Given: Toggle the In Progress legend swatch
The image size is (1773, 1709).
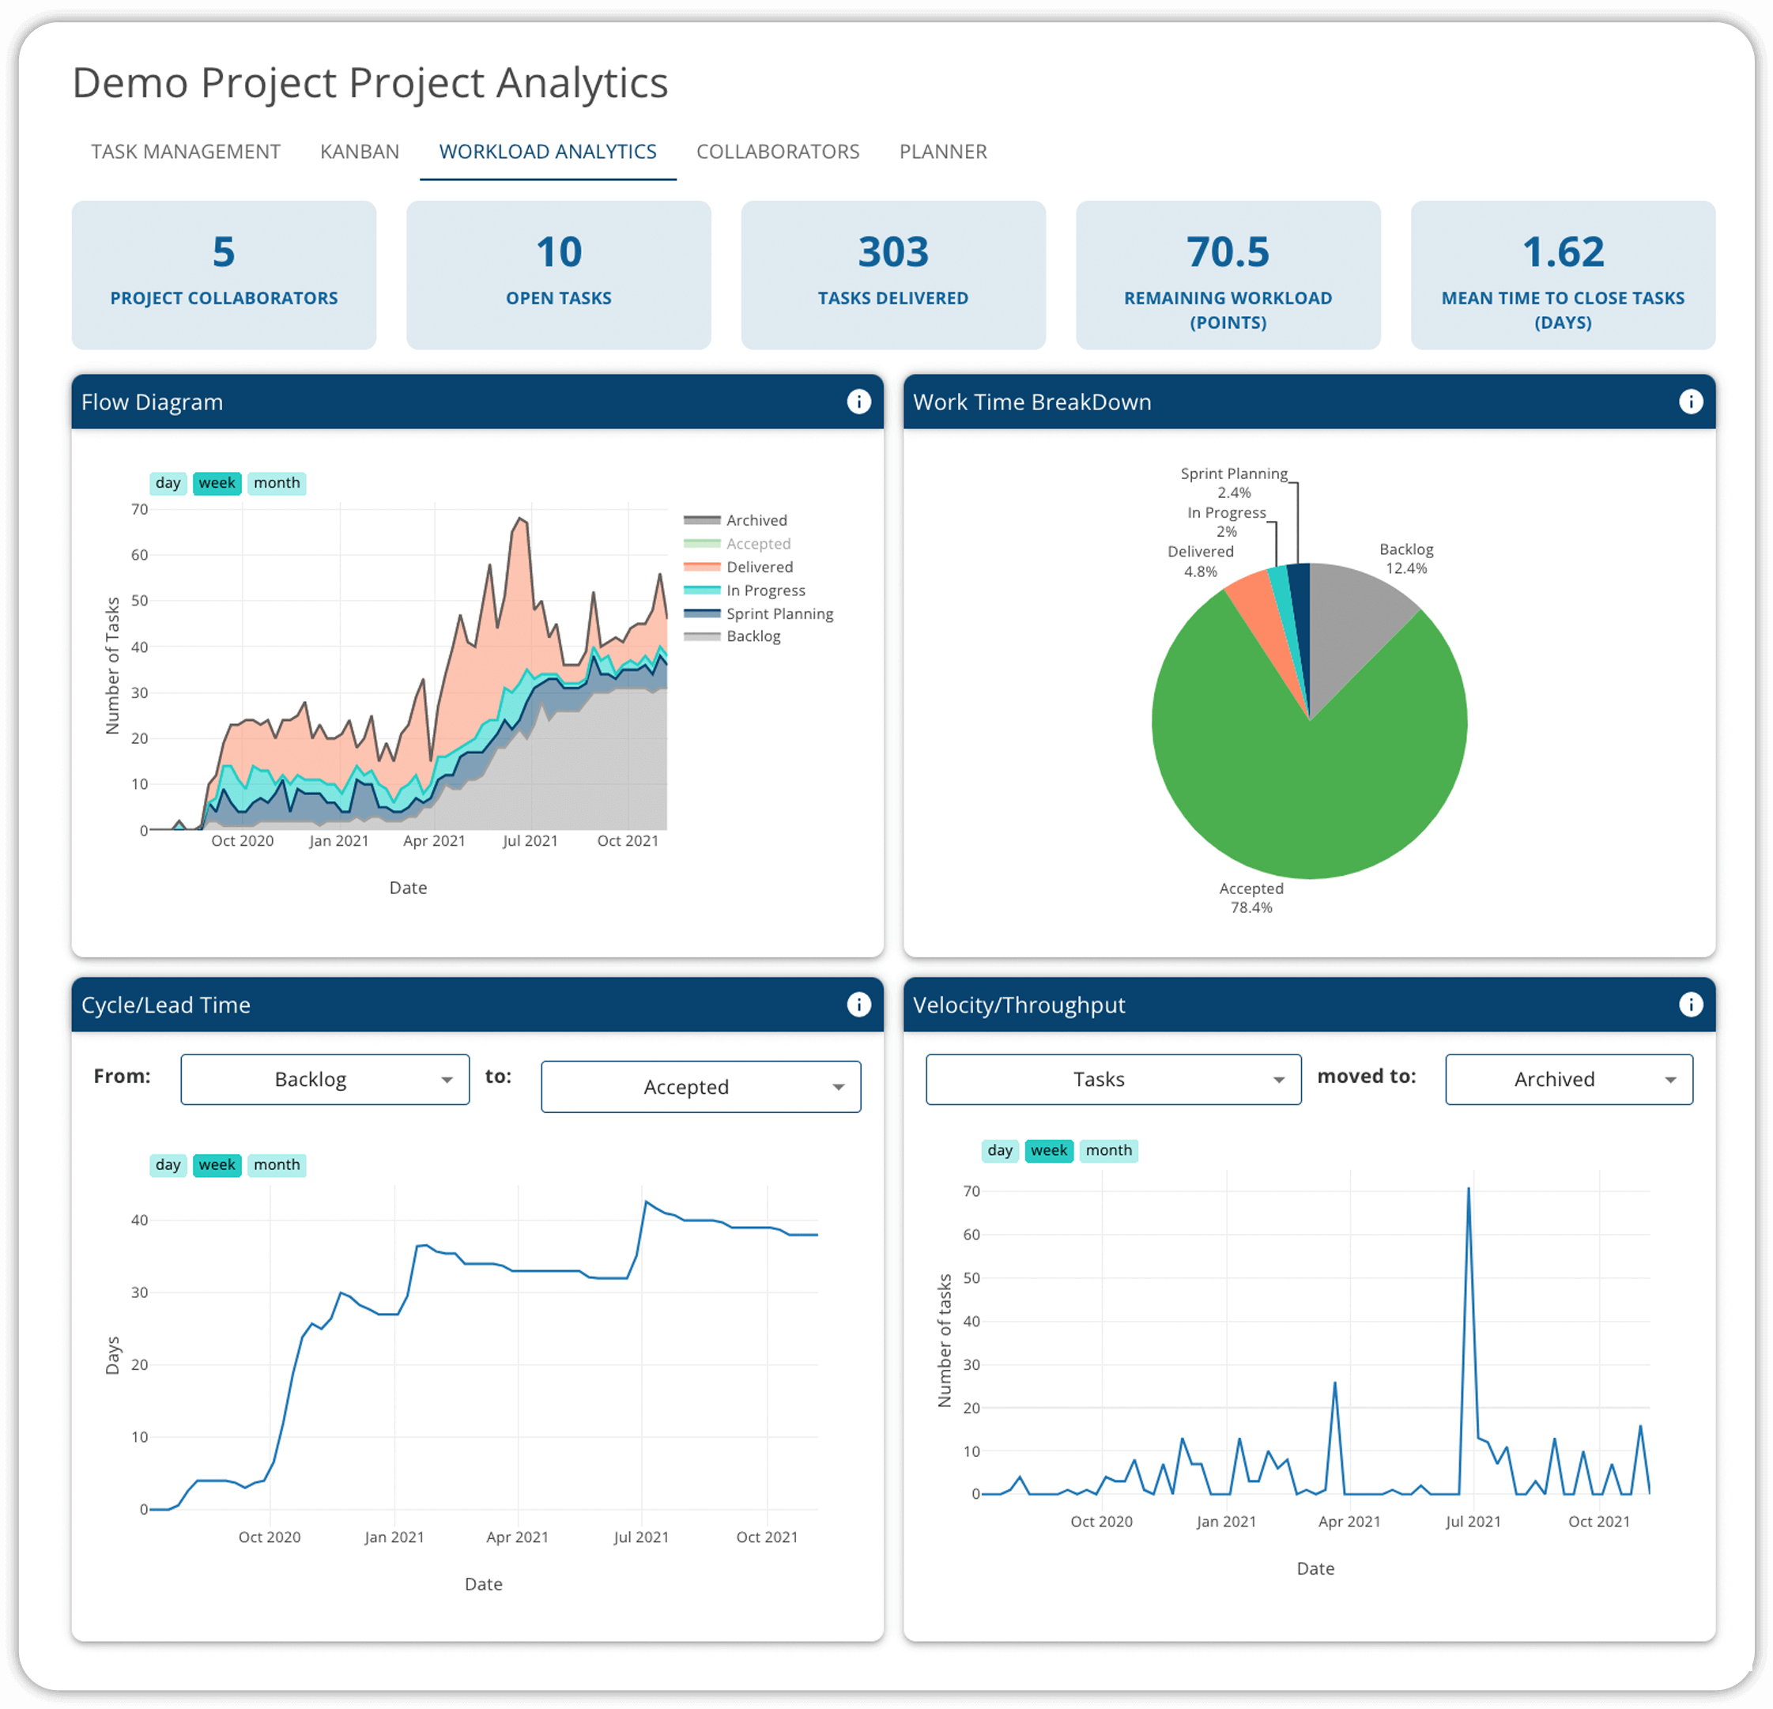Looking at the screenshot, I should coord(702,590).
